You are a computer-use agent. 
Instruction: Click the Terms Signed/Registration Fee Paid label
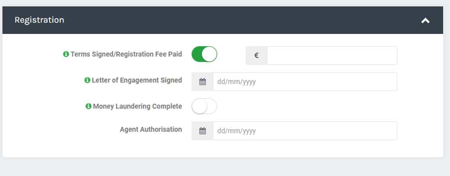(x=126, y=54)
